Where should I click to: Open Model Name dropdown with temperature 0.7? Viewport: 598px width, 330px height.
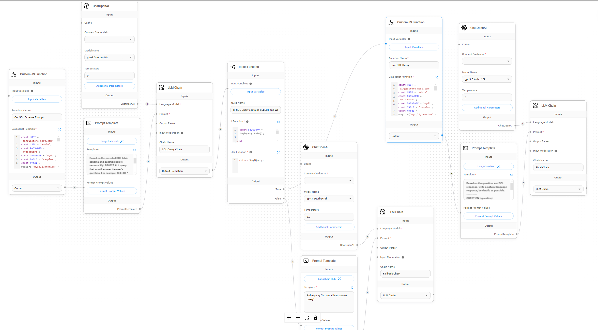329,199
